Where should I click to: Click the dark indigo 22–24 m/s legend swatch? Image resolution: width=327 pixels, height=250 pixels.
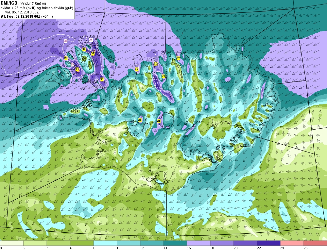(268, 243)
